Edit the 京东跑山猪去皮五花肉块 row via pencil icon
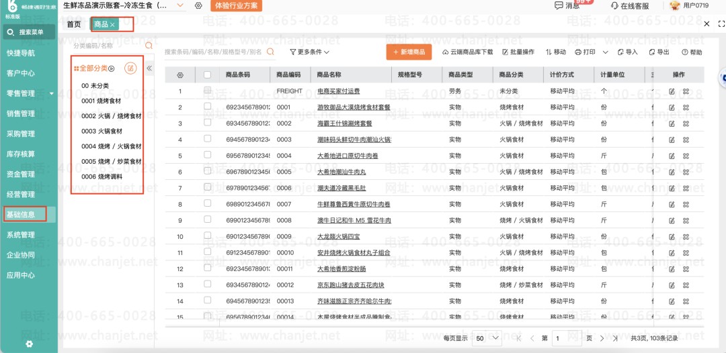 point(672,285)
